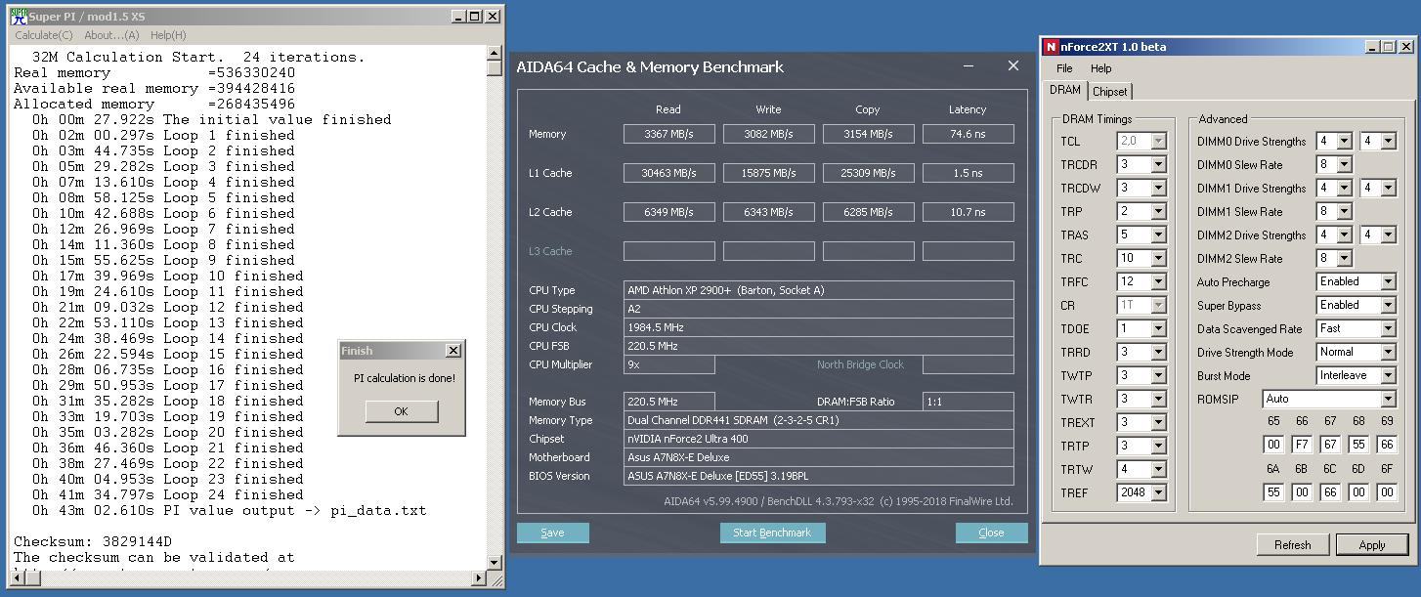Expand the TWTR dropdown
This screenshot has width=1421, height=597.
[1158, 399]
